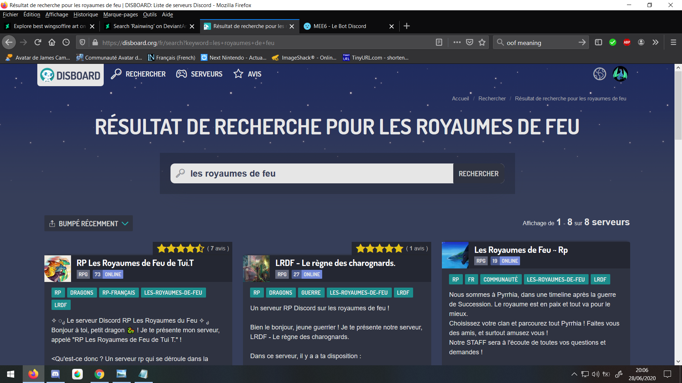Bookmark this page with star icon
Image resolution: width=682 pixels, height=383 pixels.
point(482,43)
